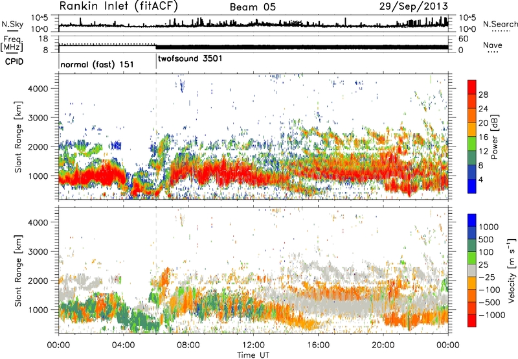518x359 pixels.
Task: Click the "-100" label on Velocity color bar
Action: coord(490,290)
